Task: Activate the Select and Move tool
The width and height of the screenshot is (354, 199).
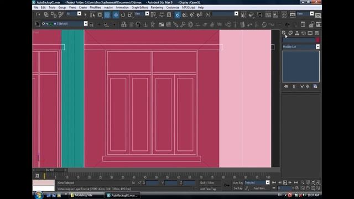Action: 116,15
